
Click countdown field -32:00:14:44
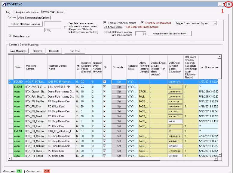(x=175, y=82)
